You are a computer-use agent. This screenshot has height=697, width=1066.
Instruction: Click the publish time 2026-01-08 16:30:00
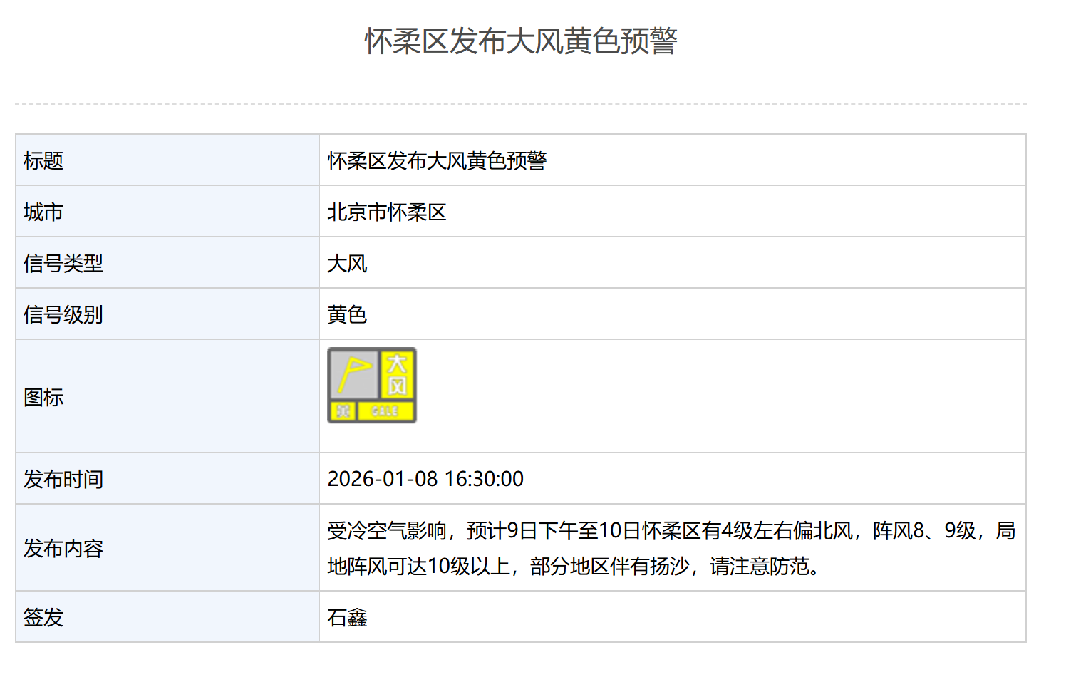425,479
